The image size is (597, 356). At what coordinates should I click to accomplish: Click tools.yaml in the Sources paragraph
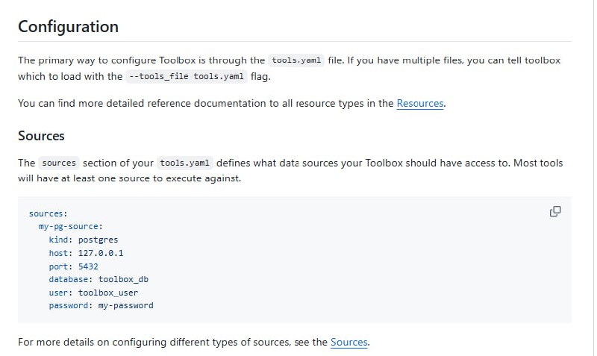pyautogui.click(x=185, y=163)
